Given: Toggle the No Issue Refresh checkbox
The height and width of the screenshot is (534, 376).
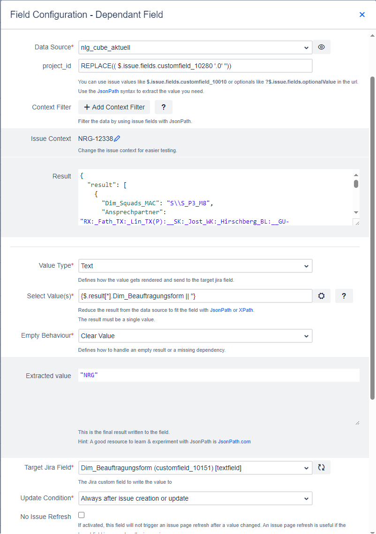Looking at the screenshot, I should 81,515.
